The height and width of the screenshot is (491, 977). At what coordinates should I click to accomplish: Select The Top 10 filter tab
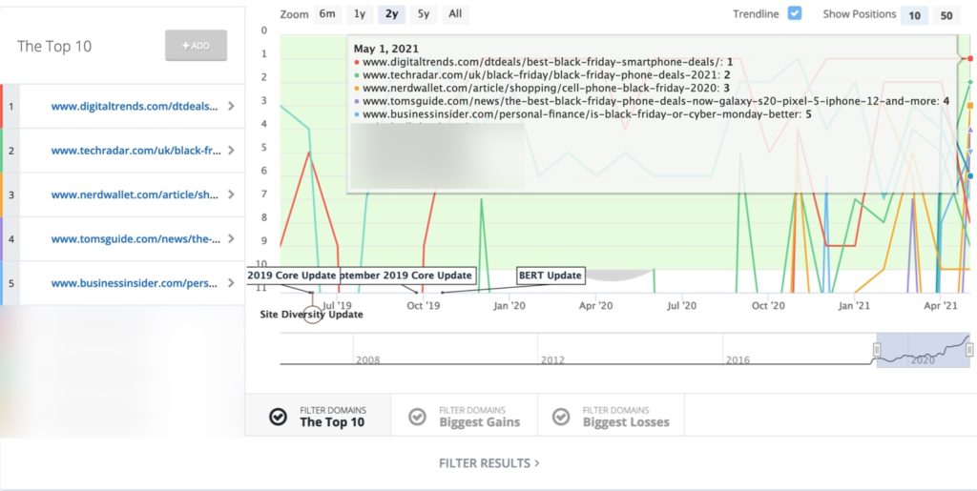tap(319, 416)
